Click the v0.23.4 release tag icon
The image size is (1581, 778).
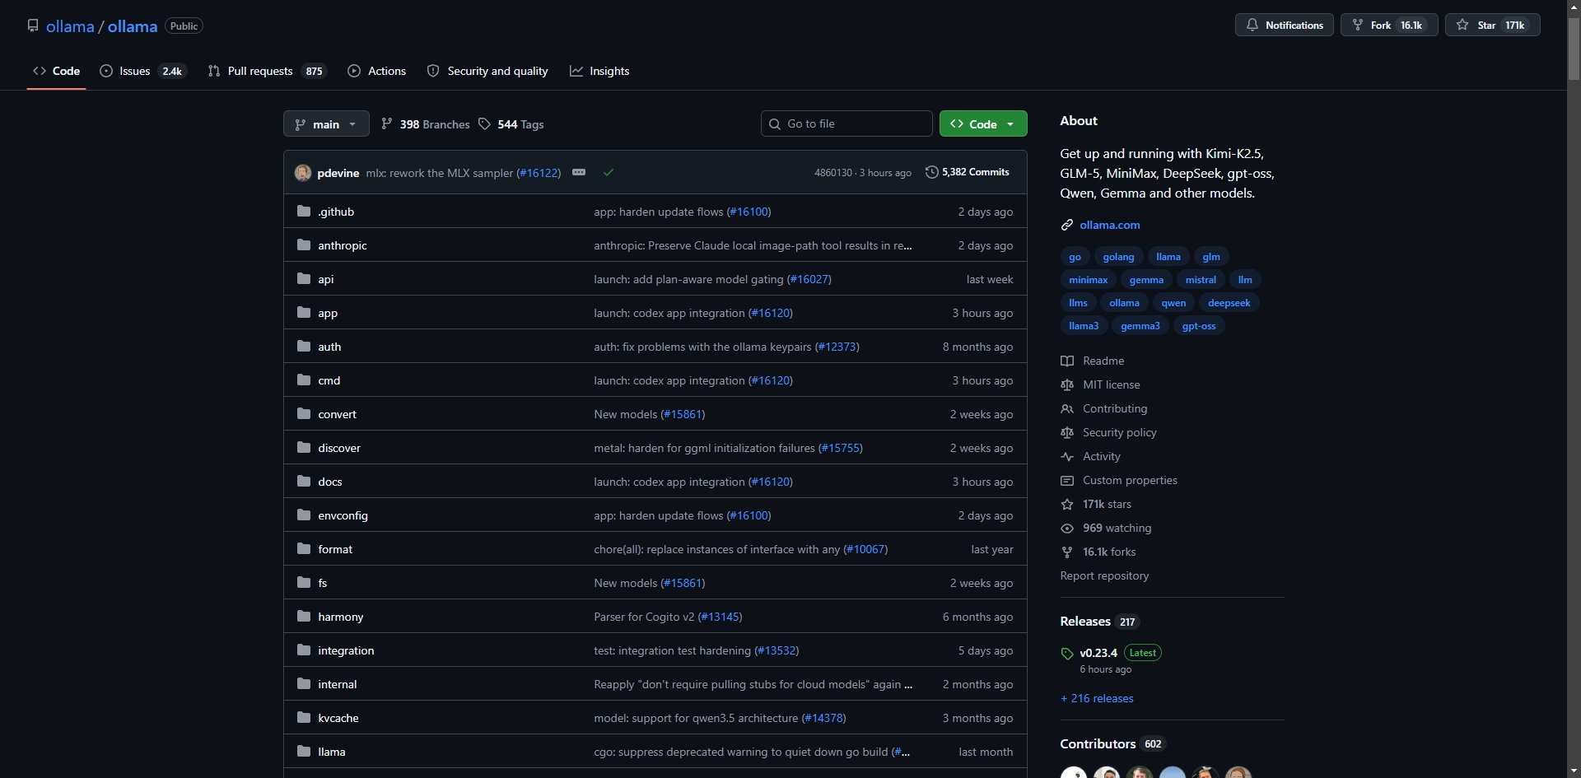(x=1067, y=654)
